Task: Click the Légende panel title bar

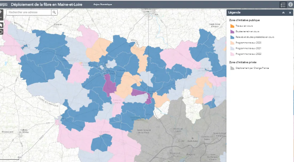Action: coord(251,13)
